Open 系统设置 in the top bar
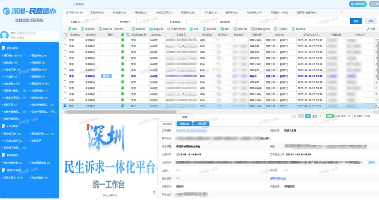The width and height of the screenshot is (379, 200). coord(357,4)
